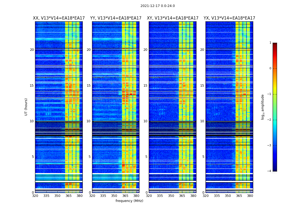
Task: Click the colorbar tick label -3
Action: (269, 146)
